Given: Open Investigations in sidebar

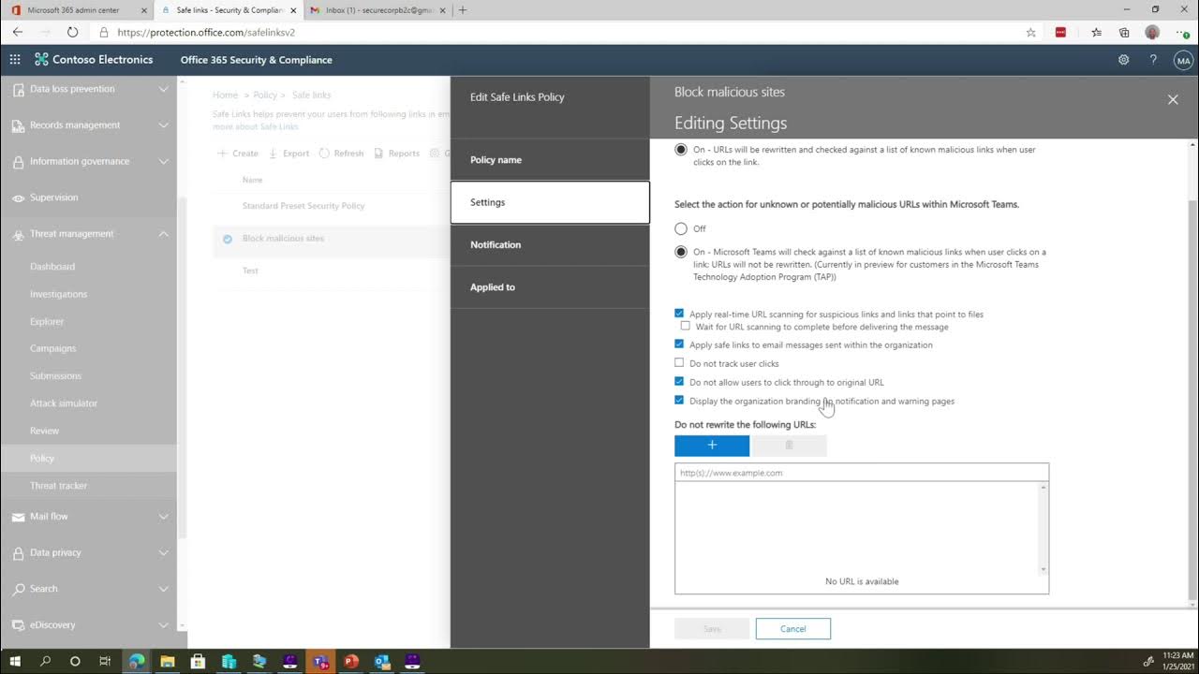Looking at the screenshot, I should click(x=58, y=294).
